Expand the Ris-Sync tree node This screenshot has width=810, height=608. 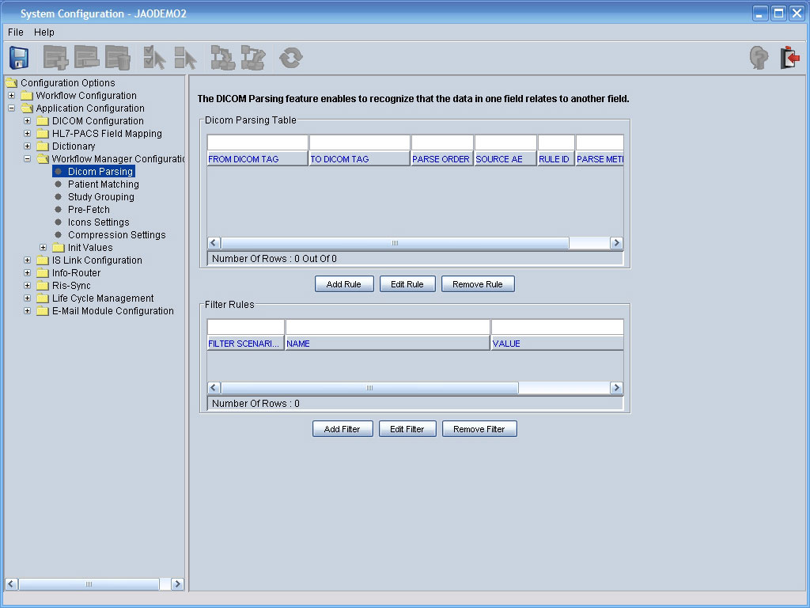point(28,285)
